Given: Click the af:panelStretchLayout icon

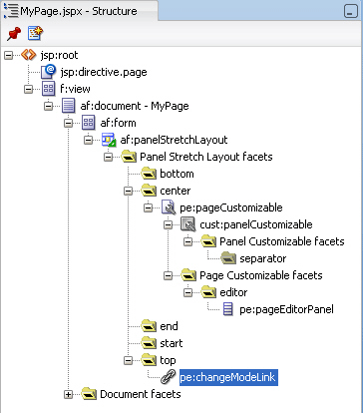Looking at the screenshot, I should pos(109,140).
